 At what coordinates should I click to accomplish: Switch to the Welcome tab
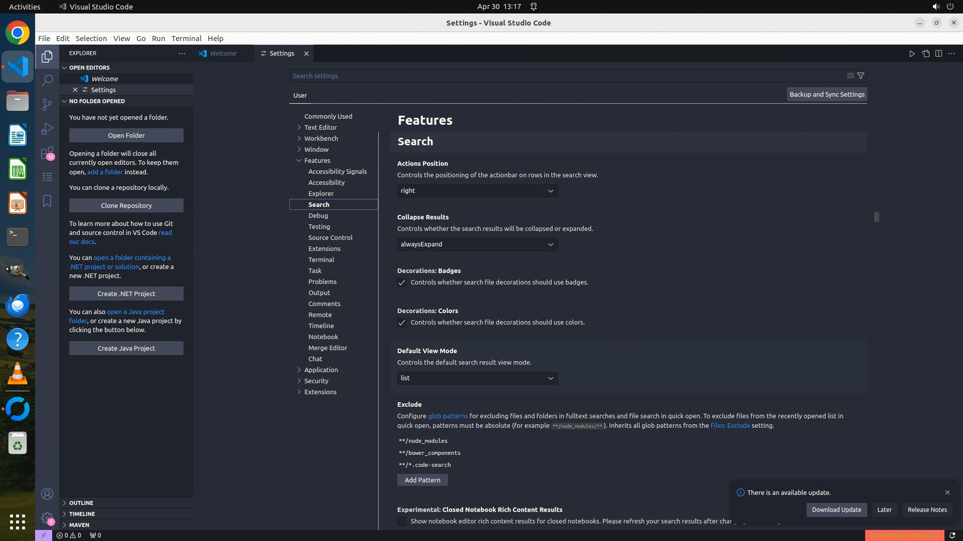coord(223,54)
